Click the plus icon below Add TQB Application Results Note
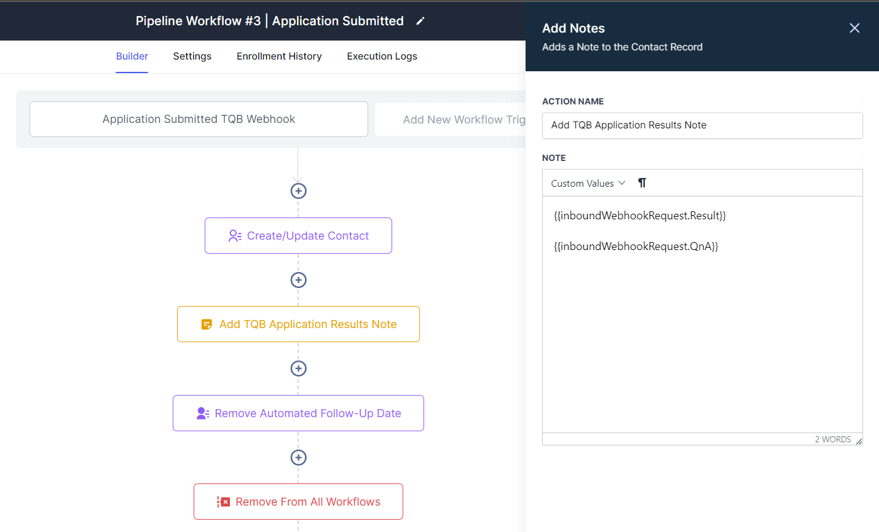The image size is (879, 532). (298, 368)
